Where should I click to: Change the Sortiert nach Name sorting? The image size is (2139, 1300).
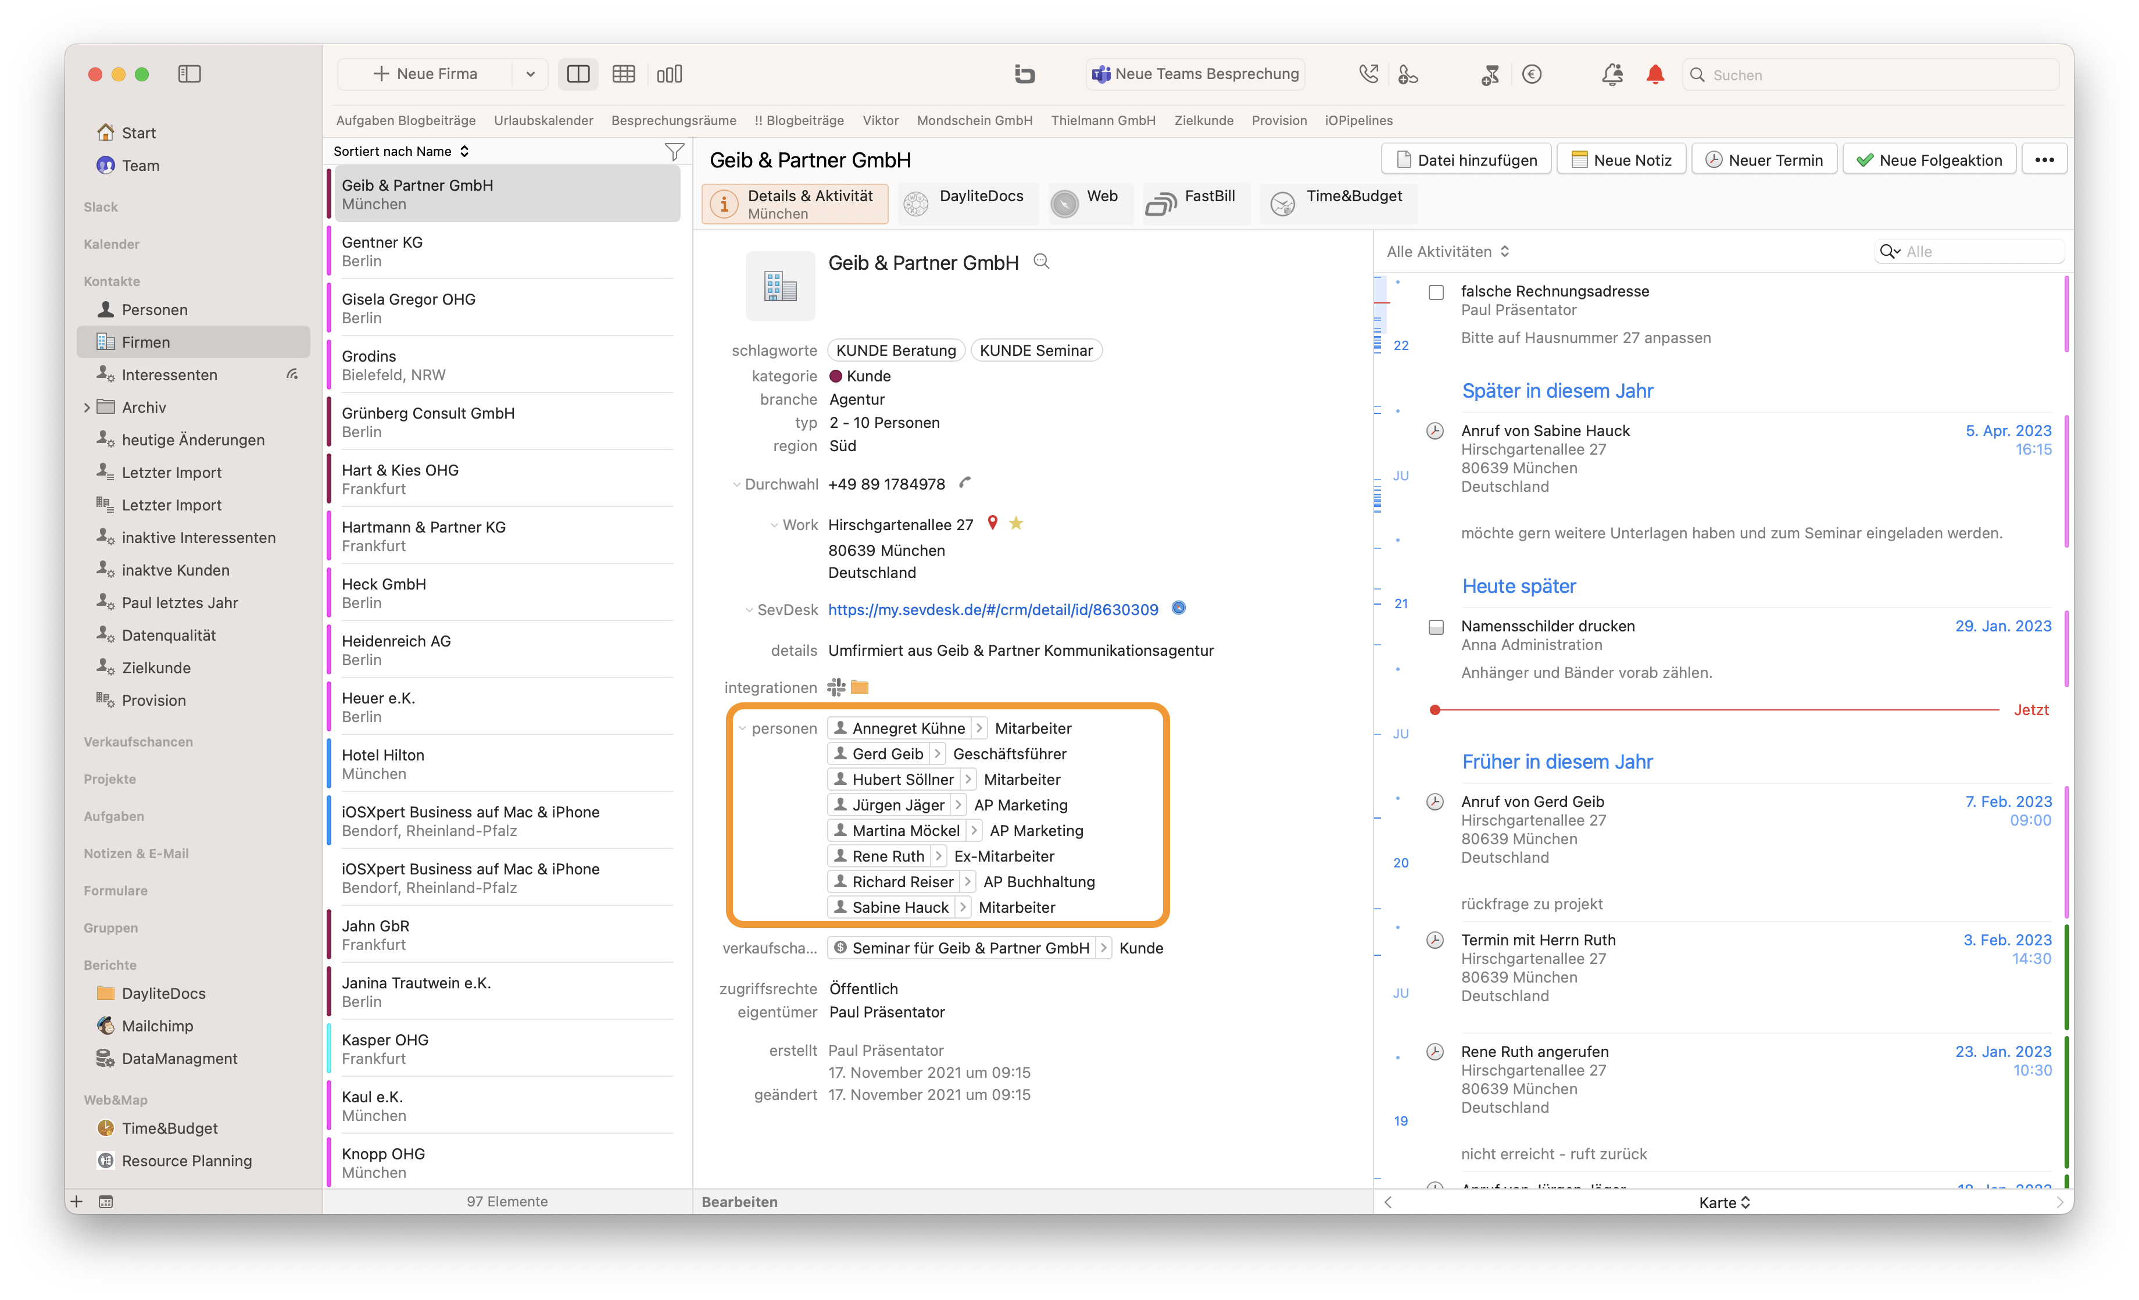tap(401, 151)
